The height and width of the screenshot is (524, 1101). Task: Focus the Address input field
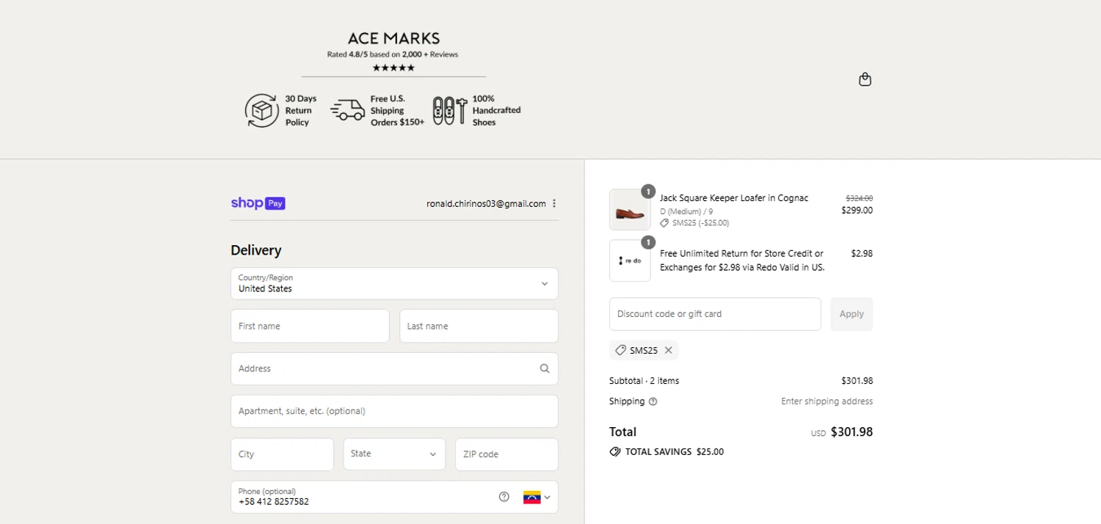point(394,368)
